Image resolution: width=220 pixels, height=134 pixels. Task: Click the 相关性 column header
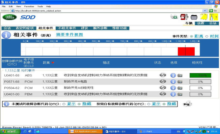[x=197, y=63]
